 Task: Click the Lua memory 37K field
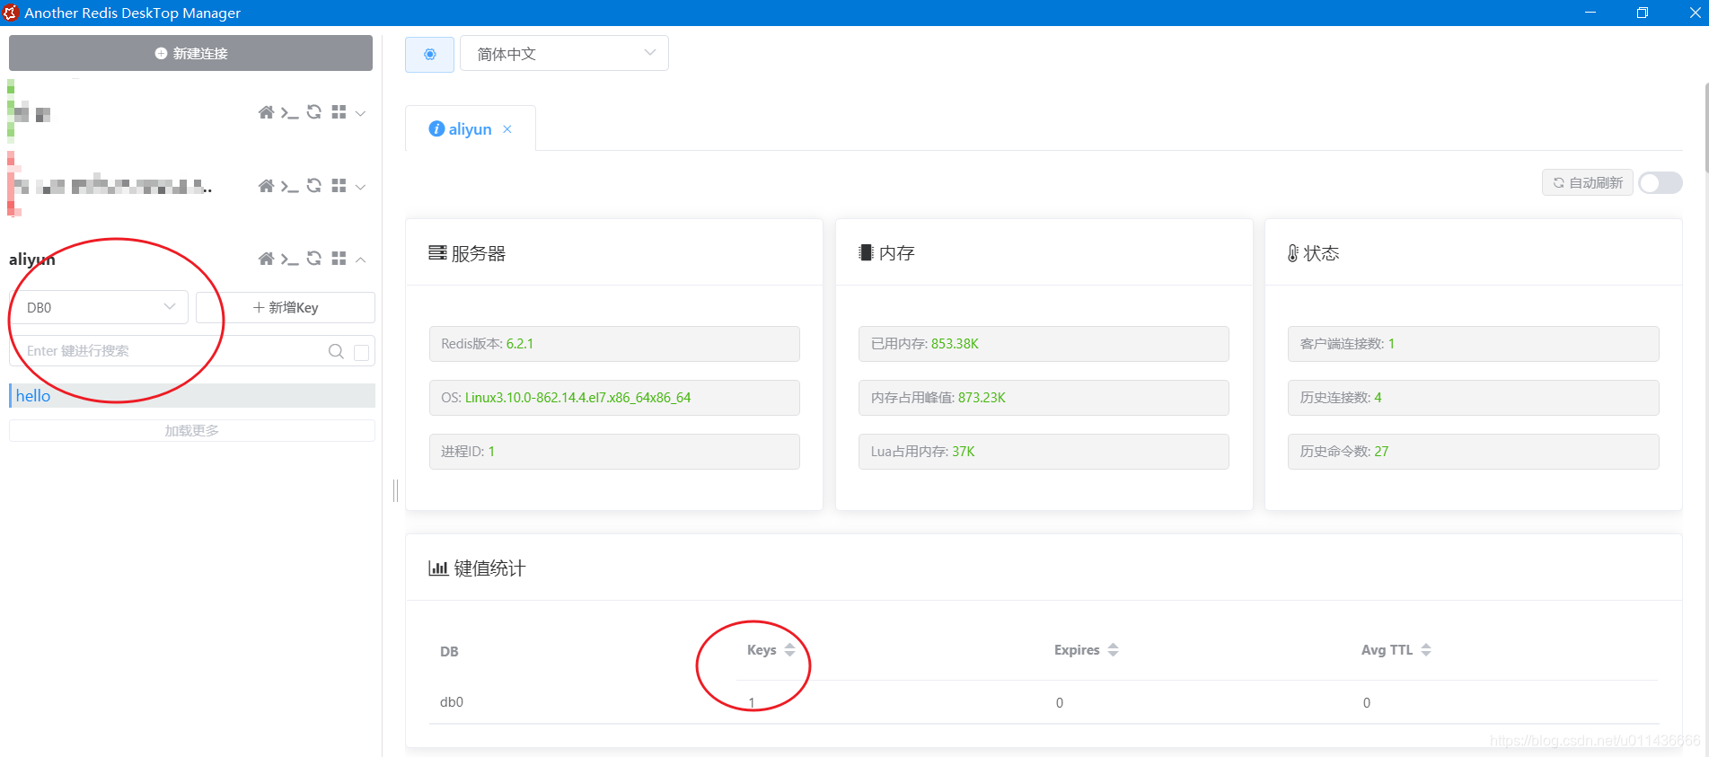(x=1044, y=452)
